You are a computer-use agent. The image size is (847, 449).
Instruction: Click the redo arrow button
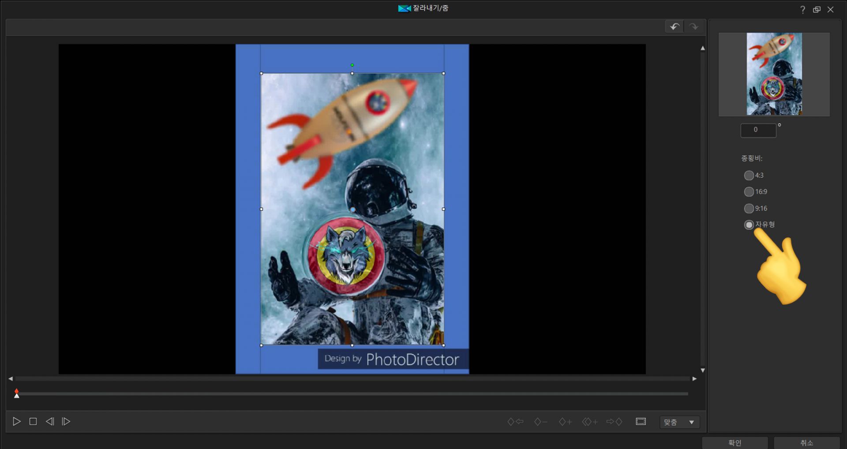[693, 27]
